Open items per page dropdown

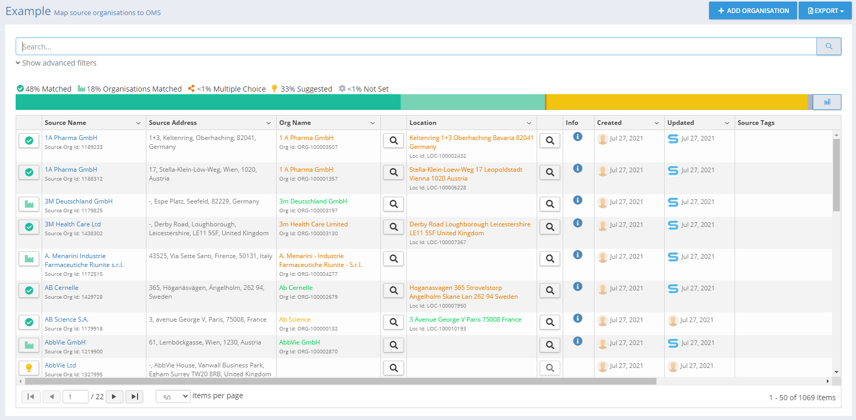tap(173, 397)
